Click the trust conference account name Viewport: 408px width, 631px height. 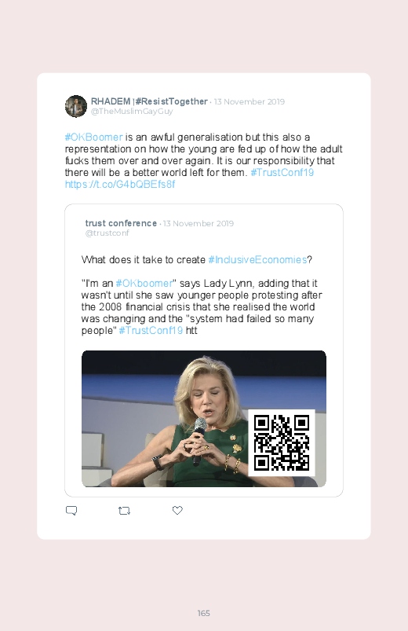pyautogui.click(x=121, y=223)
